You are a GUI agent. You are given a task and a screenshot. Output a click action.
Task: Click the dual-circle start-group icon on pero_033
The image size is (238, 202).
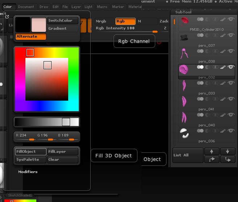[200, 83]
